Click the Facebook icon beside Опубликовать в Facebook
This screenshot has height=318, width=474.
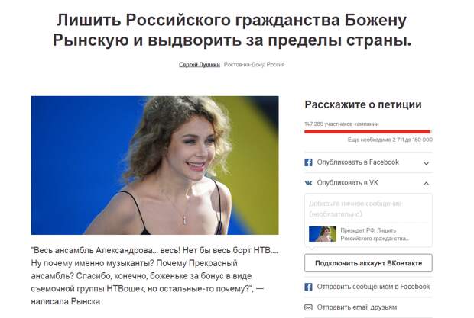308,162
